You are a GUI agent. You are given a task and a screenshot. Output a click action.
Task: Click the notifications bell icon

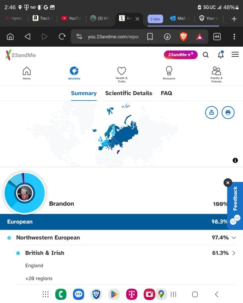[x=221, y=55]
